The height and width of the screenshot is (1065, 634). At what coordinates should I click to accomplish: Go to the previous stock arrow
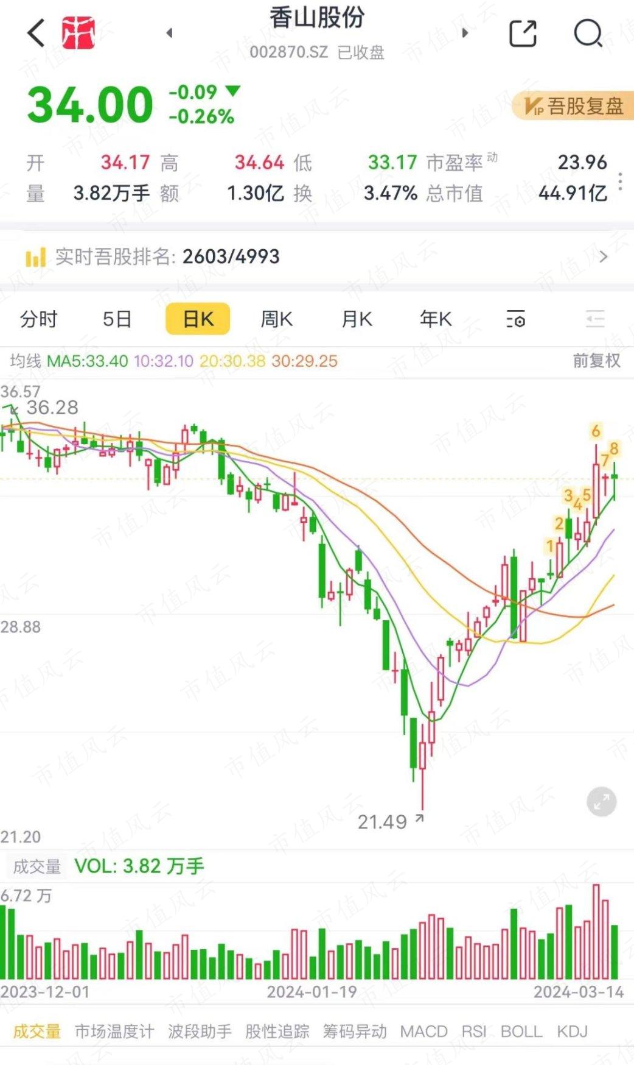tap(169, 33)
